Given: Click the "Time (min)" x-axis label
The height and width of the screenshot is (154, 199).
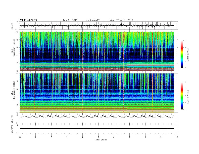Looking at the screenshot, I should point(101,140).
